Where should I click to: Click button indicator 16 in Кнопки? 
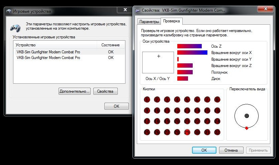point(217,111)
